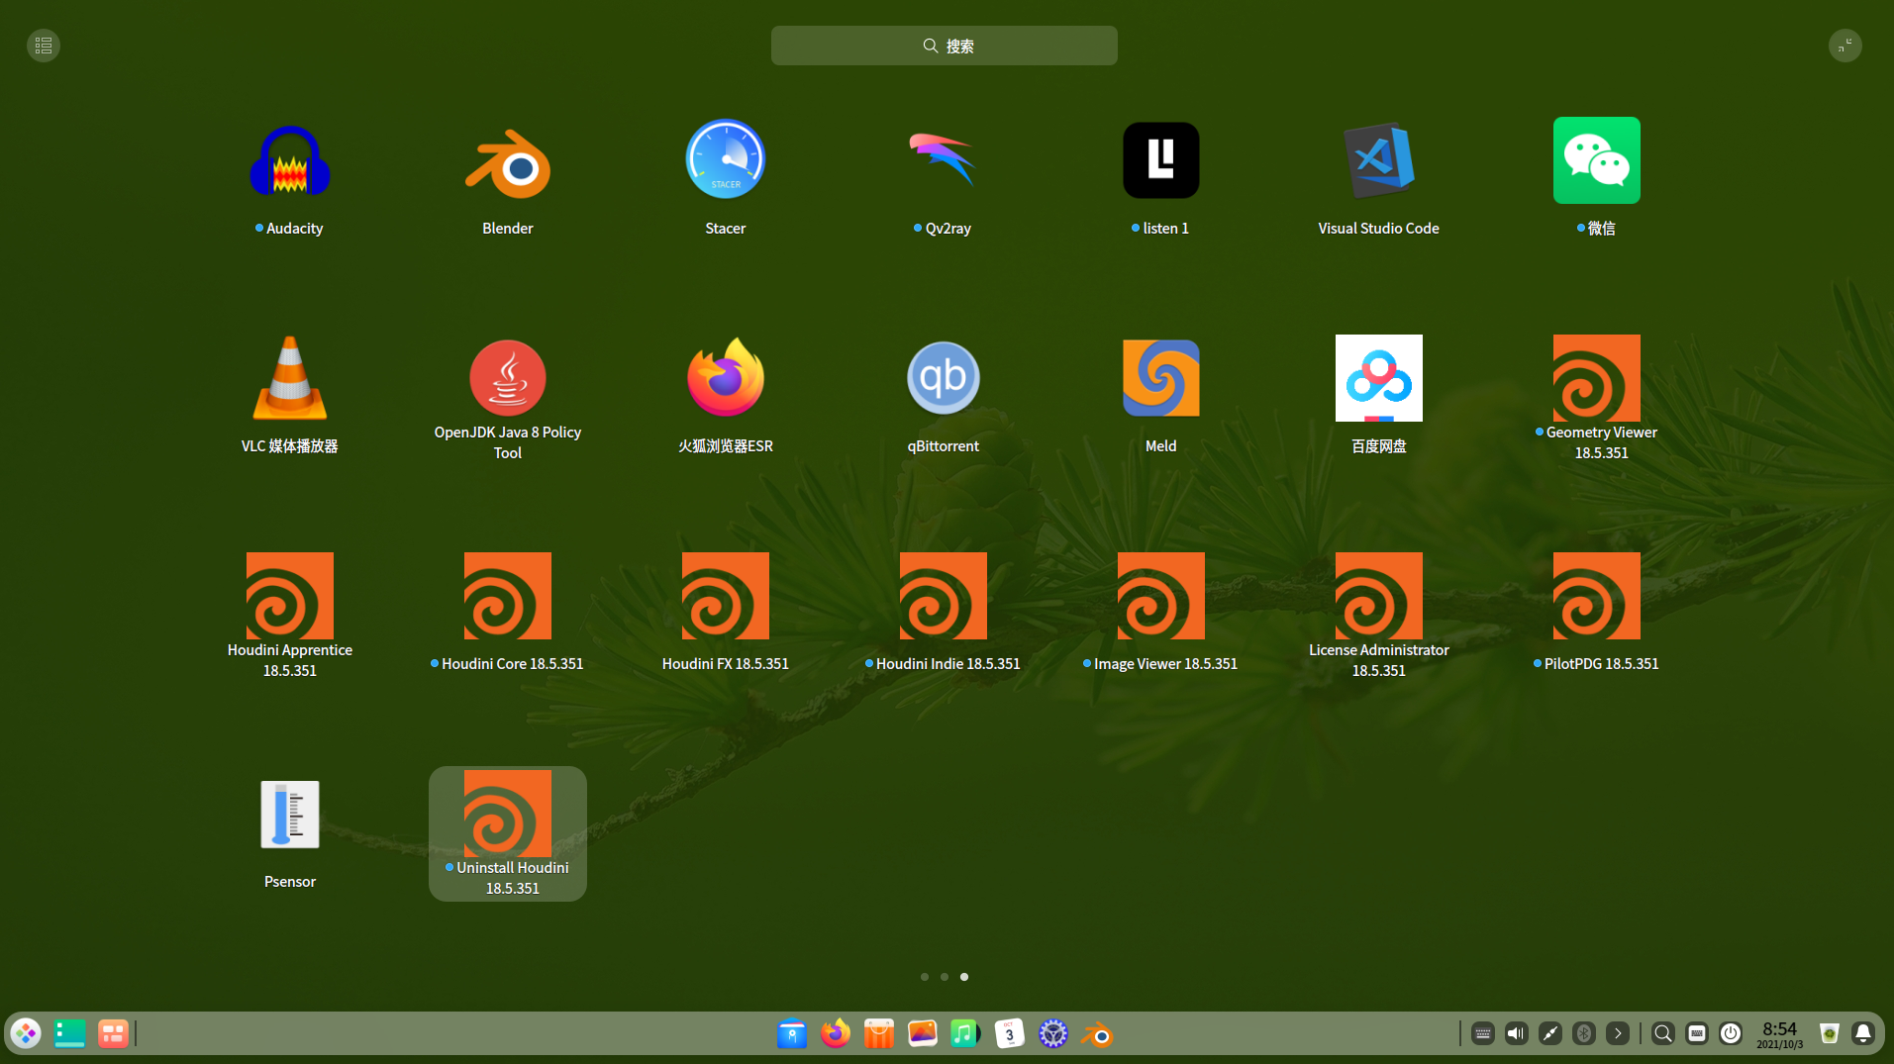This screenshot has width=1894, height=1064.
Task: Open Houdini Apprentice 18.5.351
Action: pos(289,596)
